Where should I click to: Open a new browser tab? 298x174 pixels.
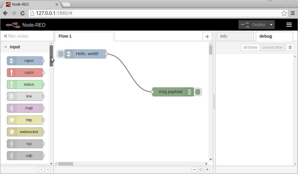click(x=66, y=4)
